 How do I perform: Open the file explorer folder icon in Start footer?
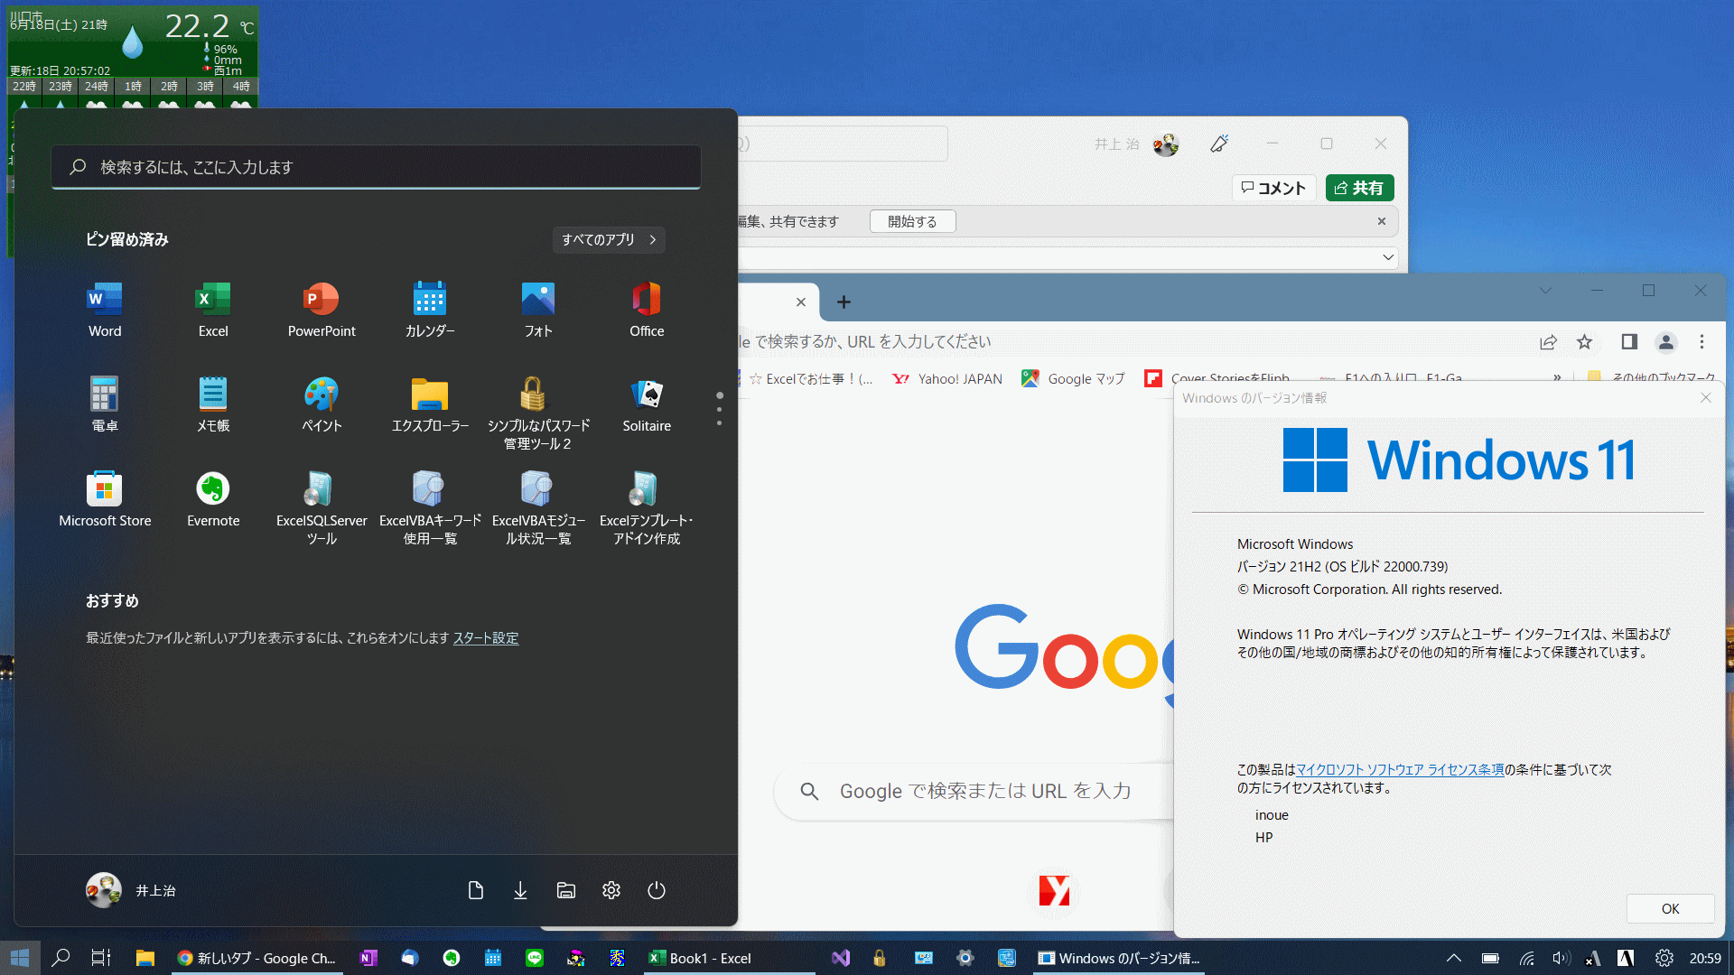566,890
